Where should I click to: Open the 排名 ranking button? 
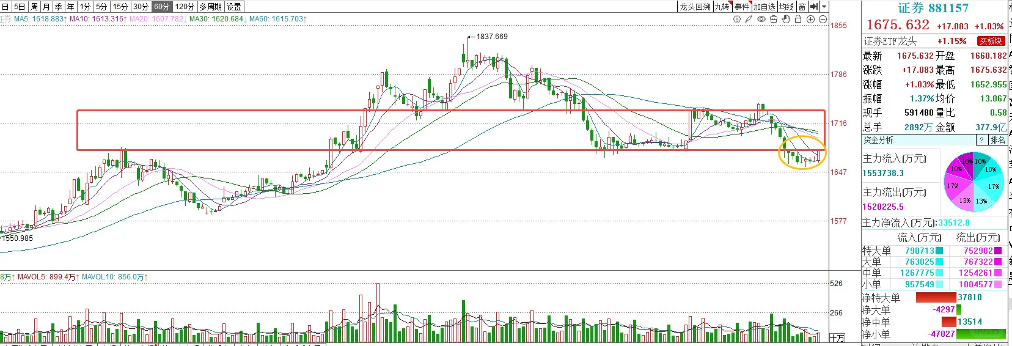coord(998,140)
